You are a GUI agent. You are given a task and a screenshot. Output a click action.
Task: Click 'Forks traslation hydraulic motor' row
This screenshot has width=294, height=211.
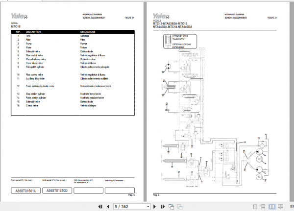(x=73, y=86)
